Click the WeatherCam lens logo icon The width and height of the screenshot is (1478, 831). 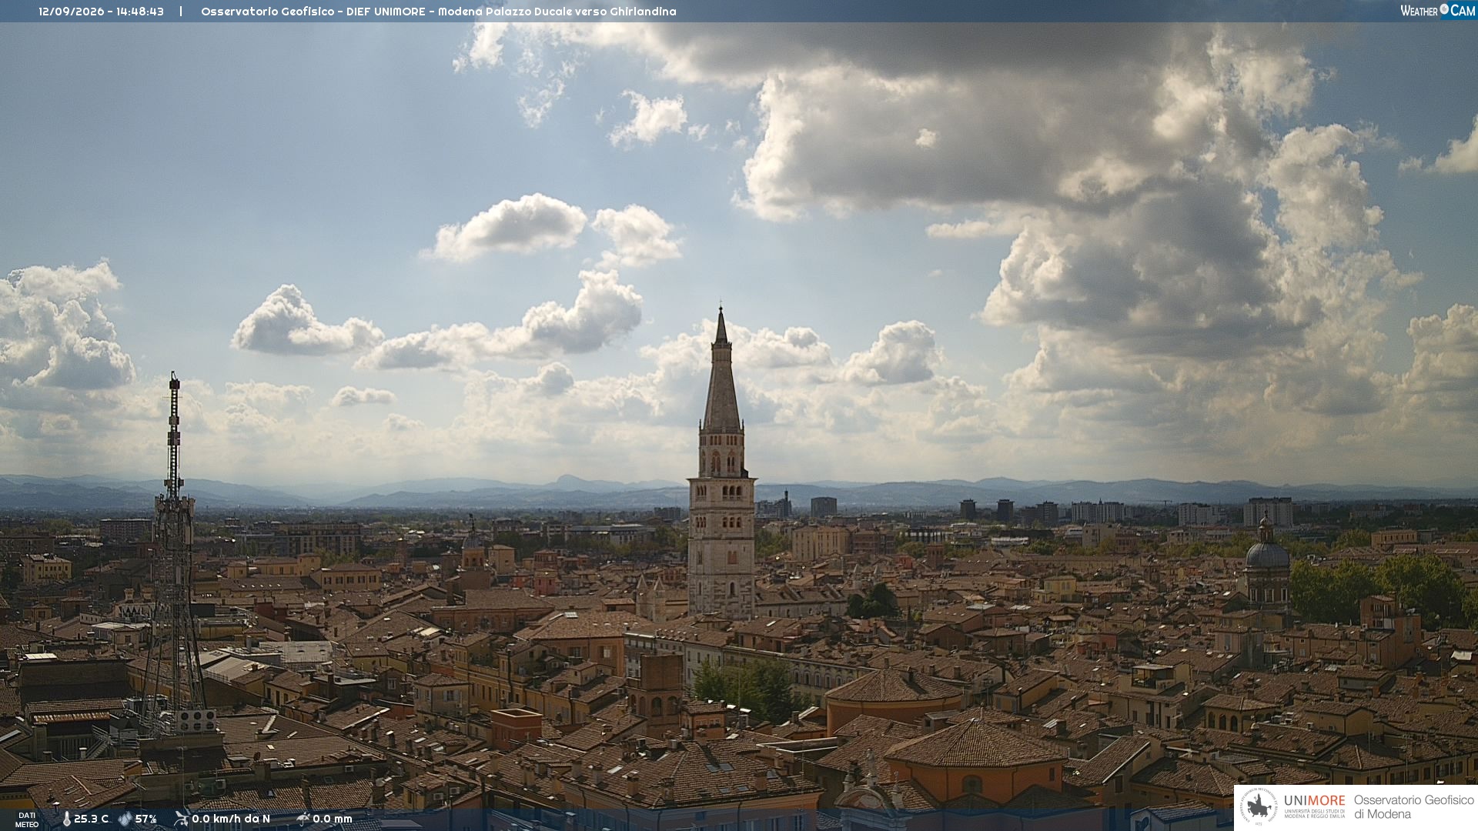pyautogui.click(x=1444, y=10)
